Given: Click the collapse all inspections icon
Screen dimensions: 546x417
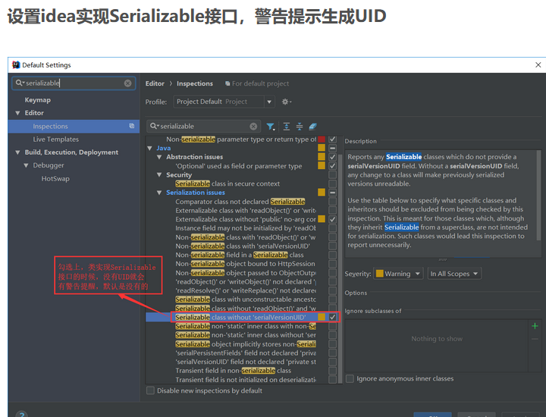Looking at the screenshot, I should 300,127.
